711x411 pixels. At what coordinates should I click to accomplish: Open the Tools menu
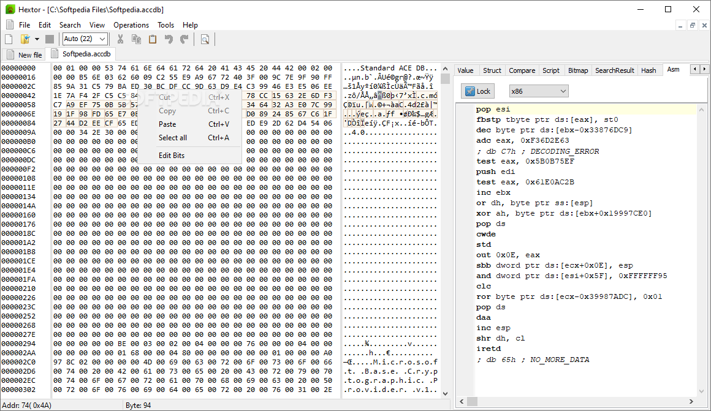[165, 25]
